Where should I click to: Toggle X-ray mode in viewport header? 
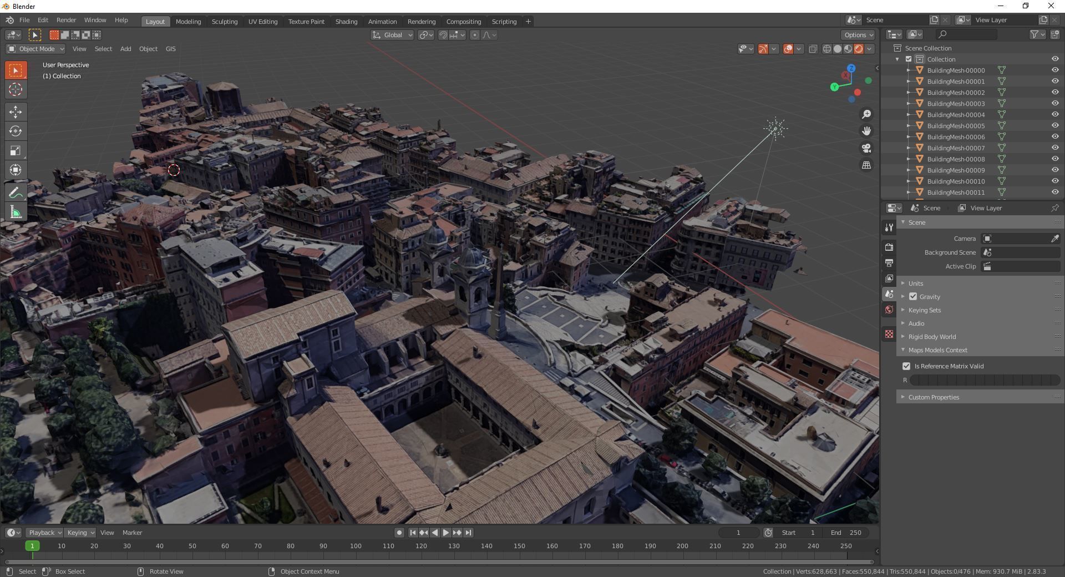click(x=813, y=49)
